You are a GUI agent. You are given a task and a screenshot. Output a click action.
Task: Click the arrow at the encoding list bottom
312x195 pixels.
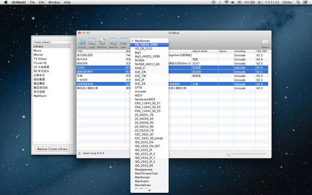click(x=149, y=190)
